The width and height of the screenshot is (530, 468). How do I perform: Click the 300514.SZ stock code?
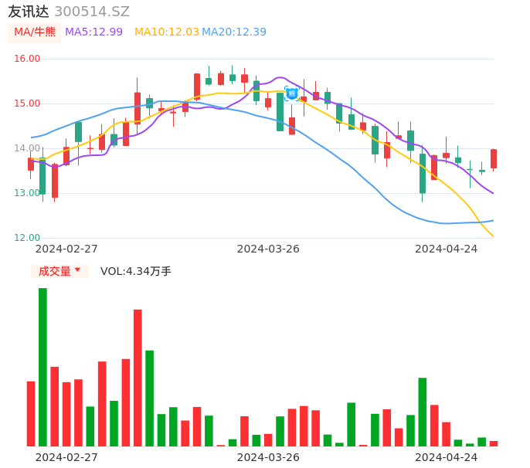coord(92,12)
